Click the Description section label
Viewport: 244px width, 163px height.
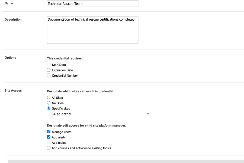[13, 20]
